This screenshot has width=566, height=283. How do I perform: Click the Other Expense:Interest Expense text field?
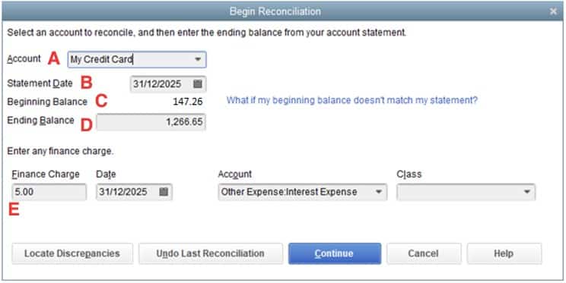[296, 192]
